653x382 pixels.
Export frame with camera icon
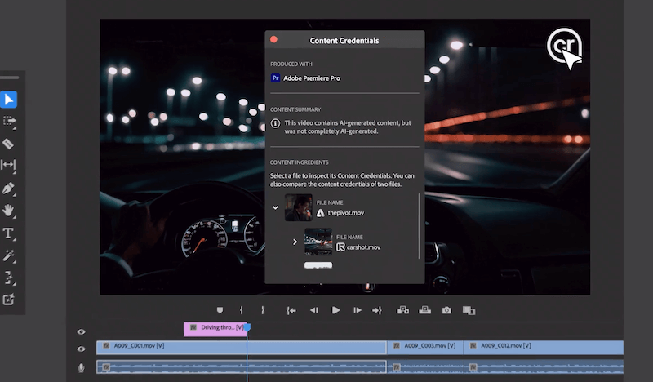[x=446, y=310]
